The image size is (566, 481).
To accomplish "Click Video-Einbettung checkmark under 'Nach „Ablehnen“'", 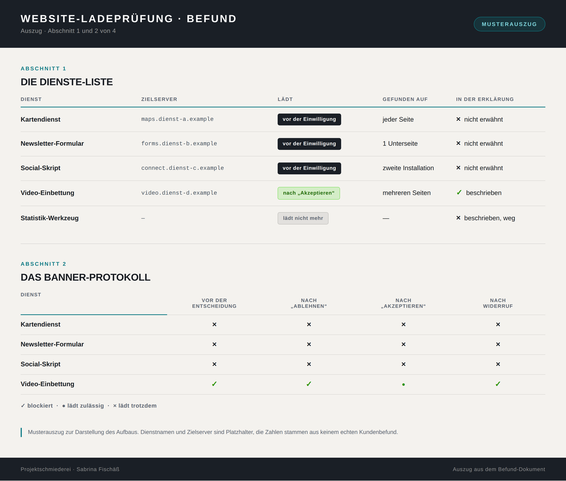I will (x=309, y=384).
